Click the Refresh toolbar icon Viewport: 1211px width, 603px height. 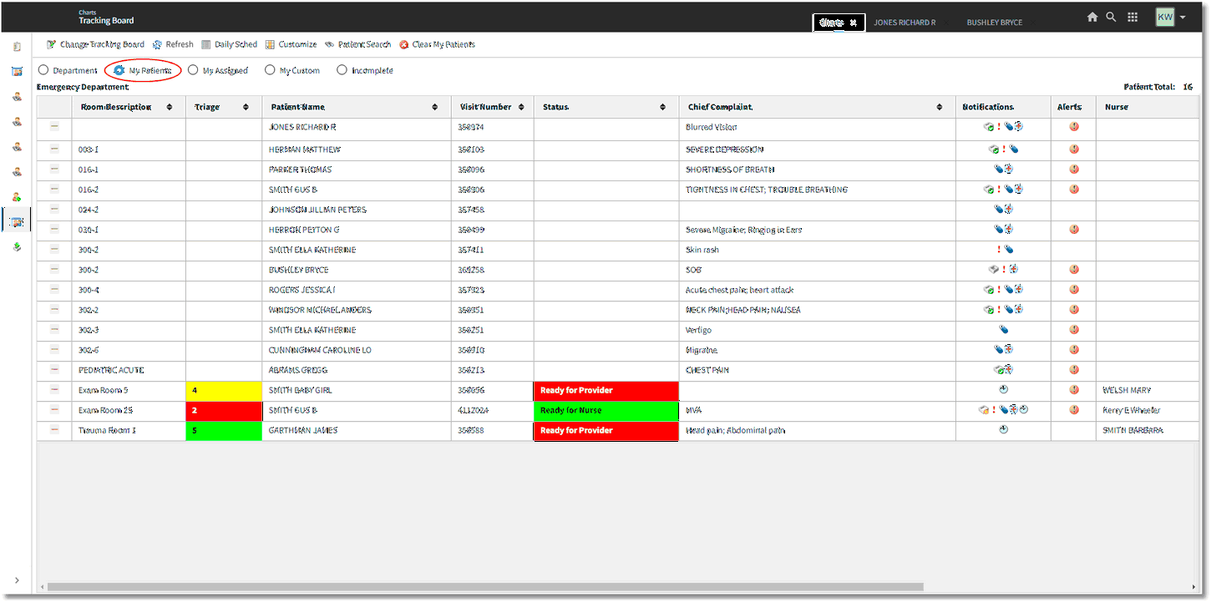[157, 44]
